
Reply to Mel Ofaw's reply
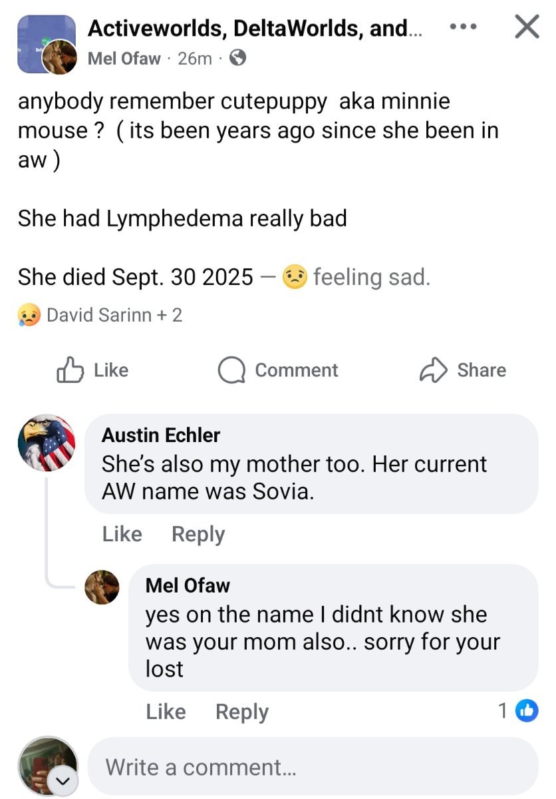coord(242,712)
